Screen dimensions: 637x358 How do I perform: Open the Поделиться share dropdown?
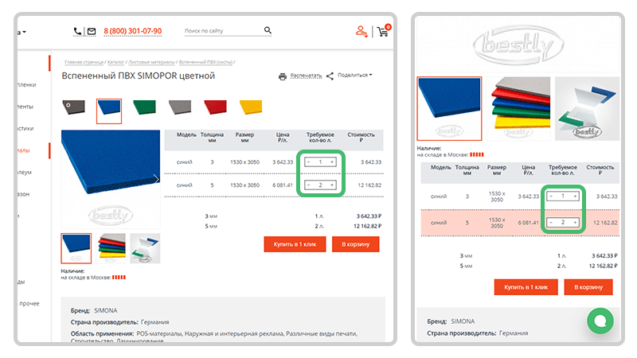(354, 75)
